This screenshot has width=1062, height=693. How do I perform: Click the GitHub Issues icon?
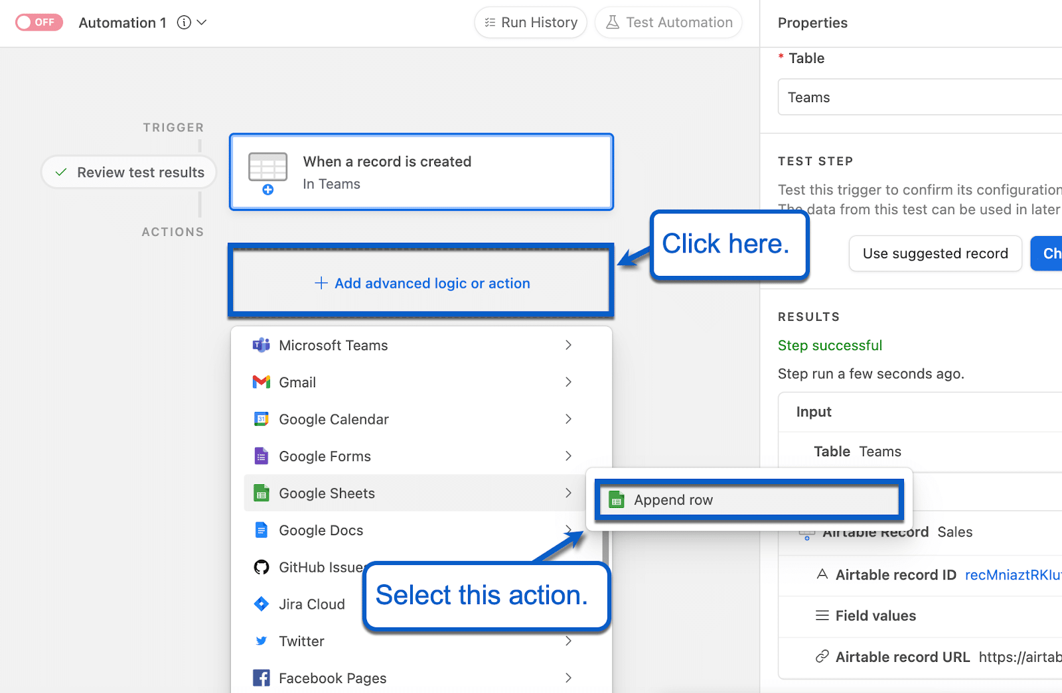[262, 567]
